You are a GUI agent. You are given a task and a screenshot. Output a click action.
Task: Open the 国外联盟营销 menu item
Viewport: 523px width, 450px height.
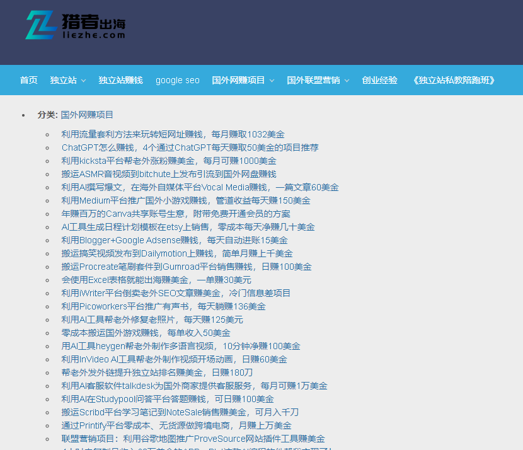point(314,80)
